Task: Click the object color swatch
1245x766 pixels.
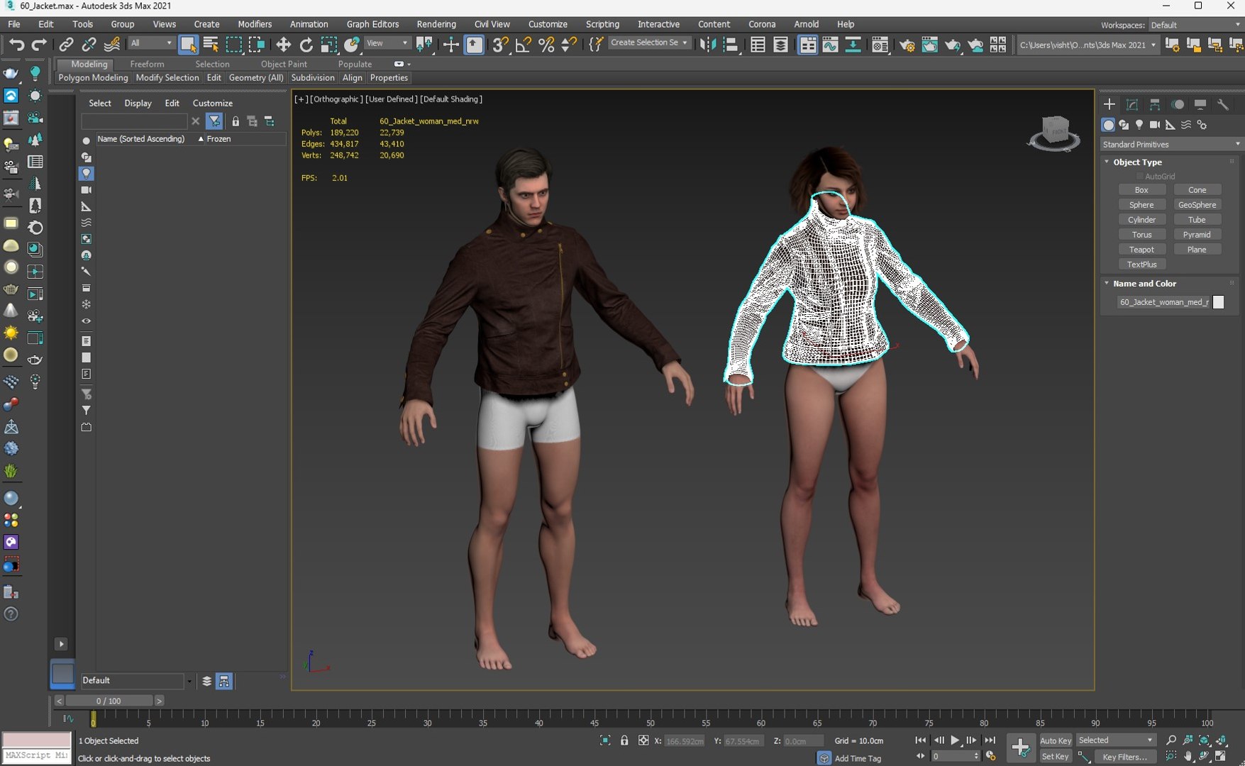Action: click(x=1219, y=302)
